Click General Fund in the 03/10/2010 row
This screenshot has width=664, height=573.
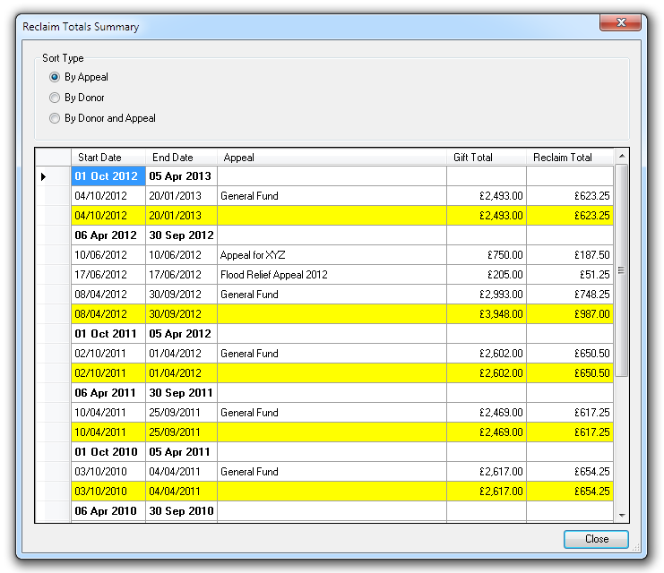(x=332, y=472)
